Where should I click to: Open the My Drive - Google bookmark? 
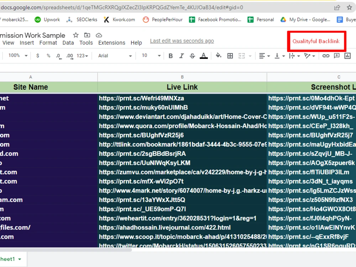(305, 20)
